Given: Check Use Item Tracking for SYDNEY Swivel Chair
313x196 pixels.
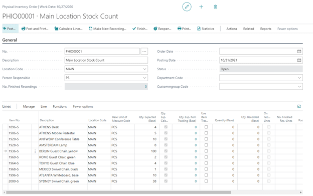Looking at the screenshot, I should [206, 181].
